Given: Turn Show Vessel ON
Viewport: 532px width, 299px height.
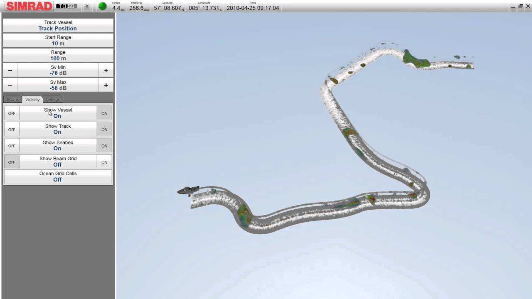Looking at the screenshot, I should pyautogui.click(x=104, y=113).
